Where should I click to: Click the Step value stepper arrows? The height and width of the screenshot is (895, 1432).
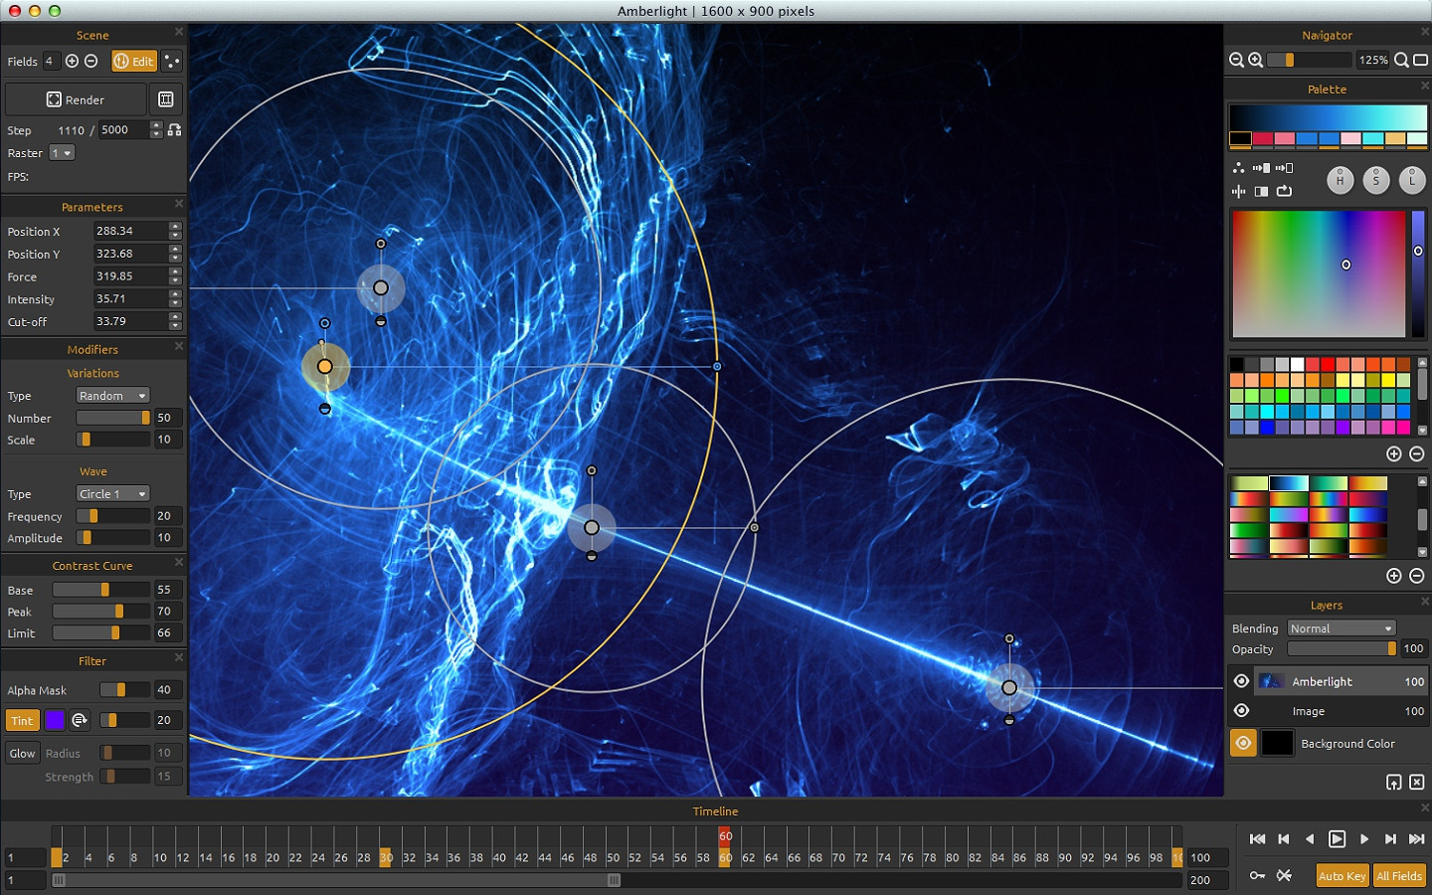pyautogui.click(x=156, y=130)
